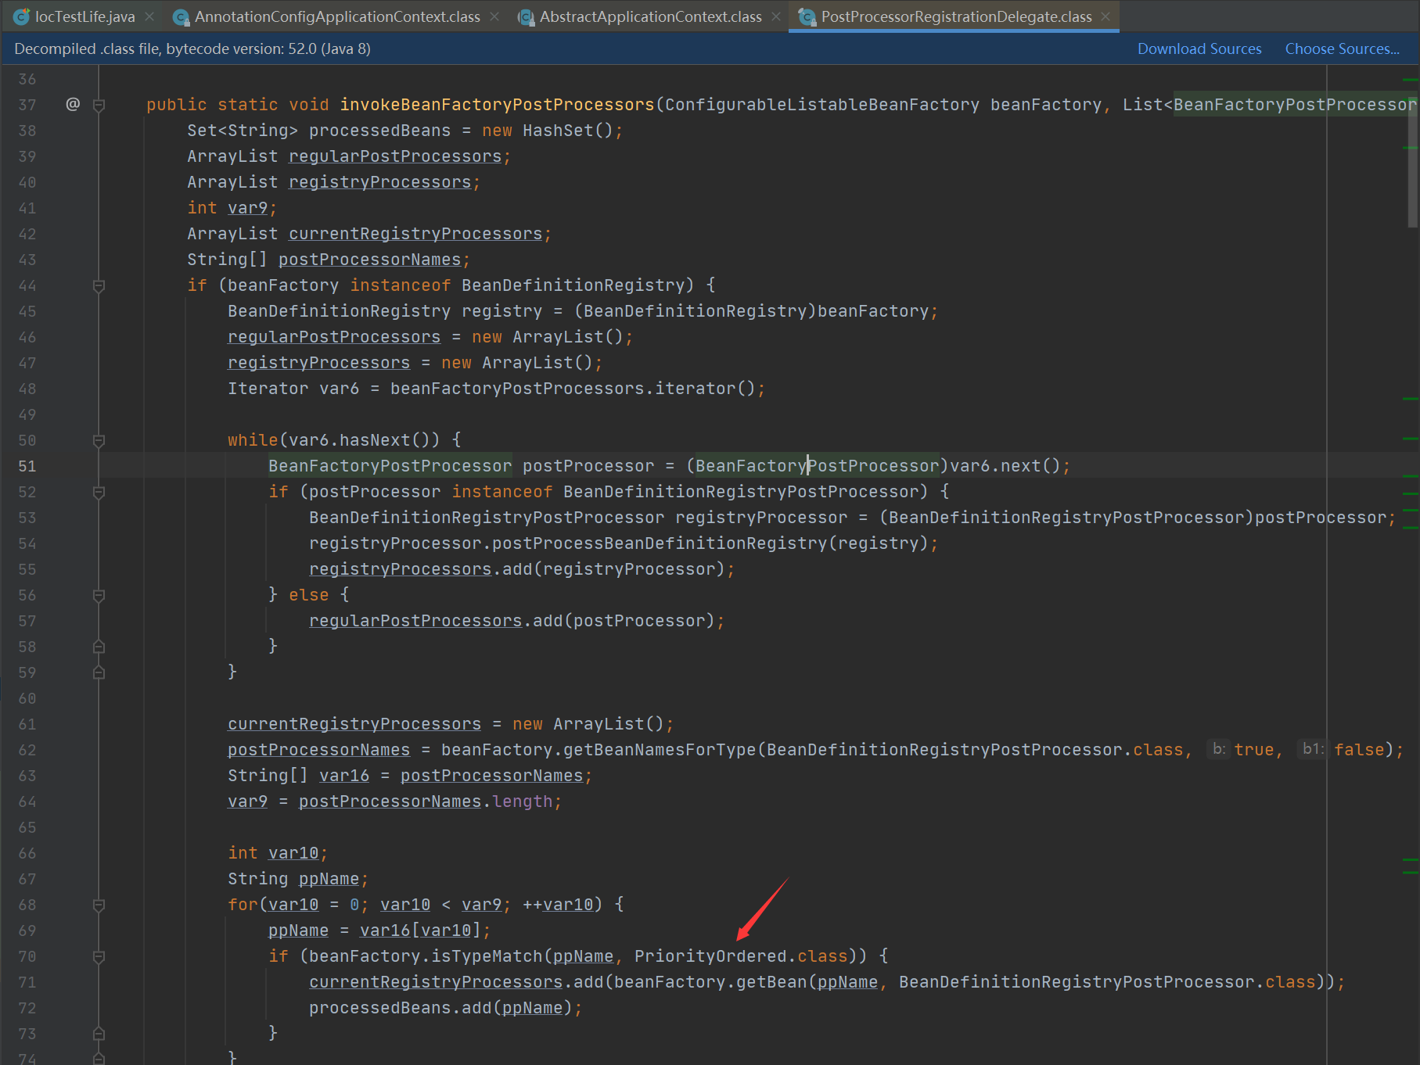The image size is (1420, 1065).
Task: Click the while keyword on line 50
Action: coord(252,440)
